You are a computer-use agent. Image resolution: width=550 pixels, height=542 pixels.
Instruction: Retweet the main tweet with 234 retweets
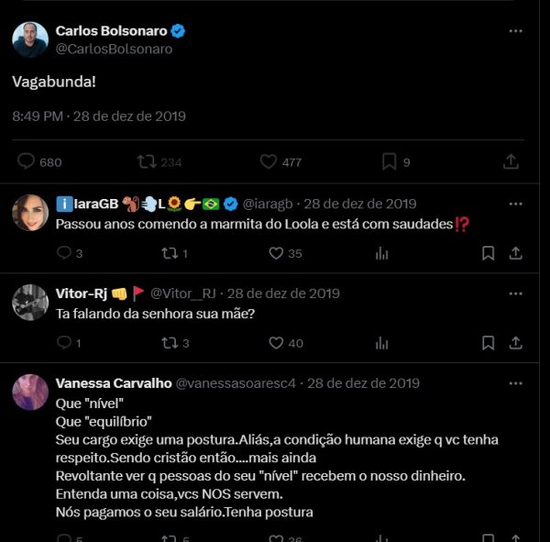click(146, 161)
